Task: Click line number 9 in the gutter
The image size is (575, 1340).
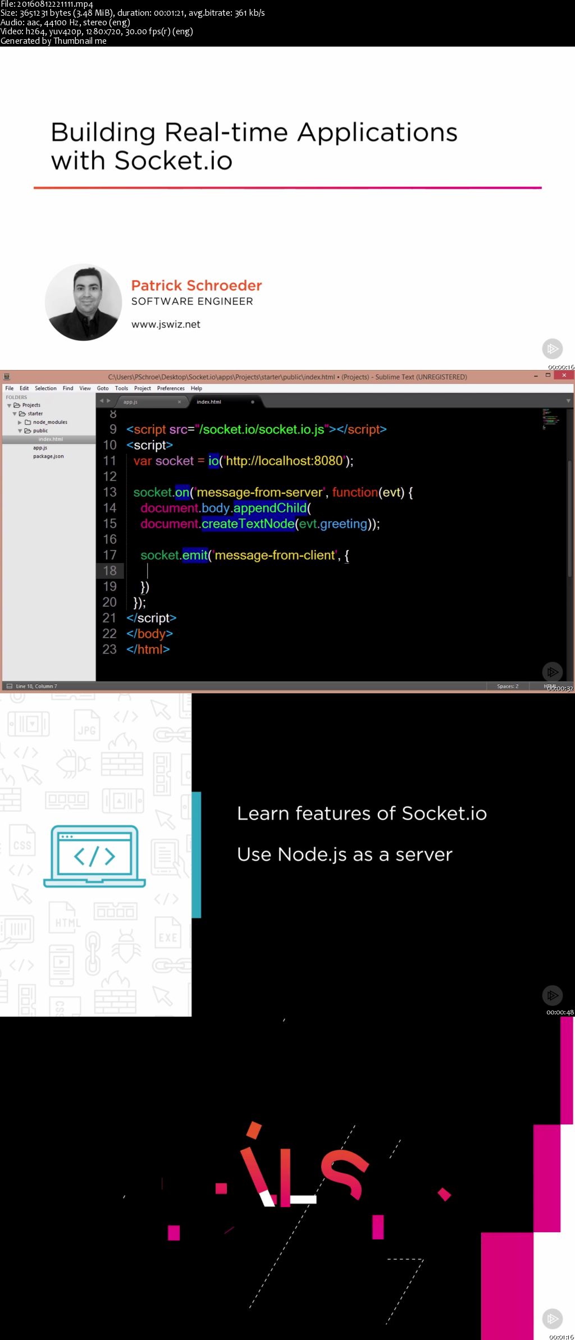Action: pyautogui.click(x=113, y=429)
